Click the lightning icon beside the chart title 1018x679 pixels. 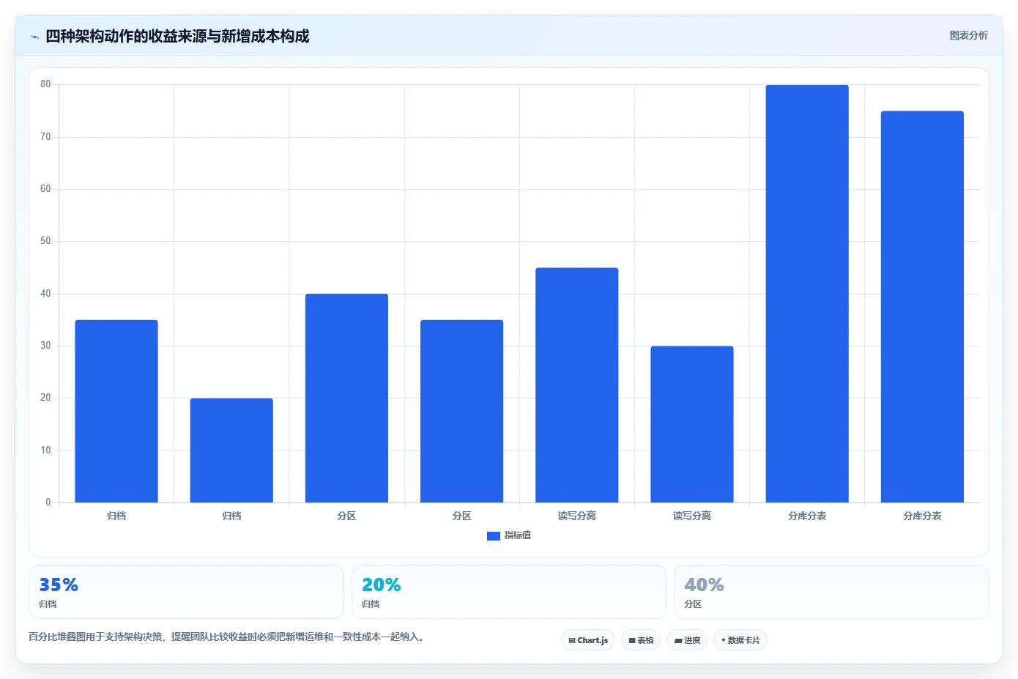(34, 37)
